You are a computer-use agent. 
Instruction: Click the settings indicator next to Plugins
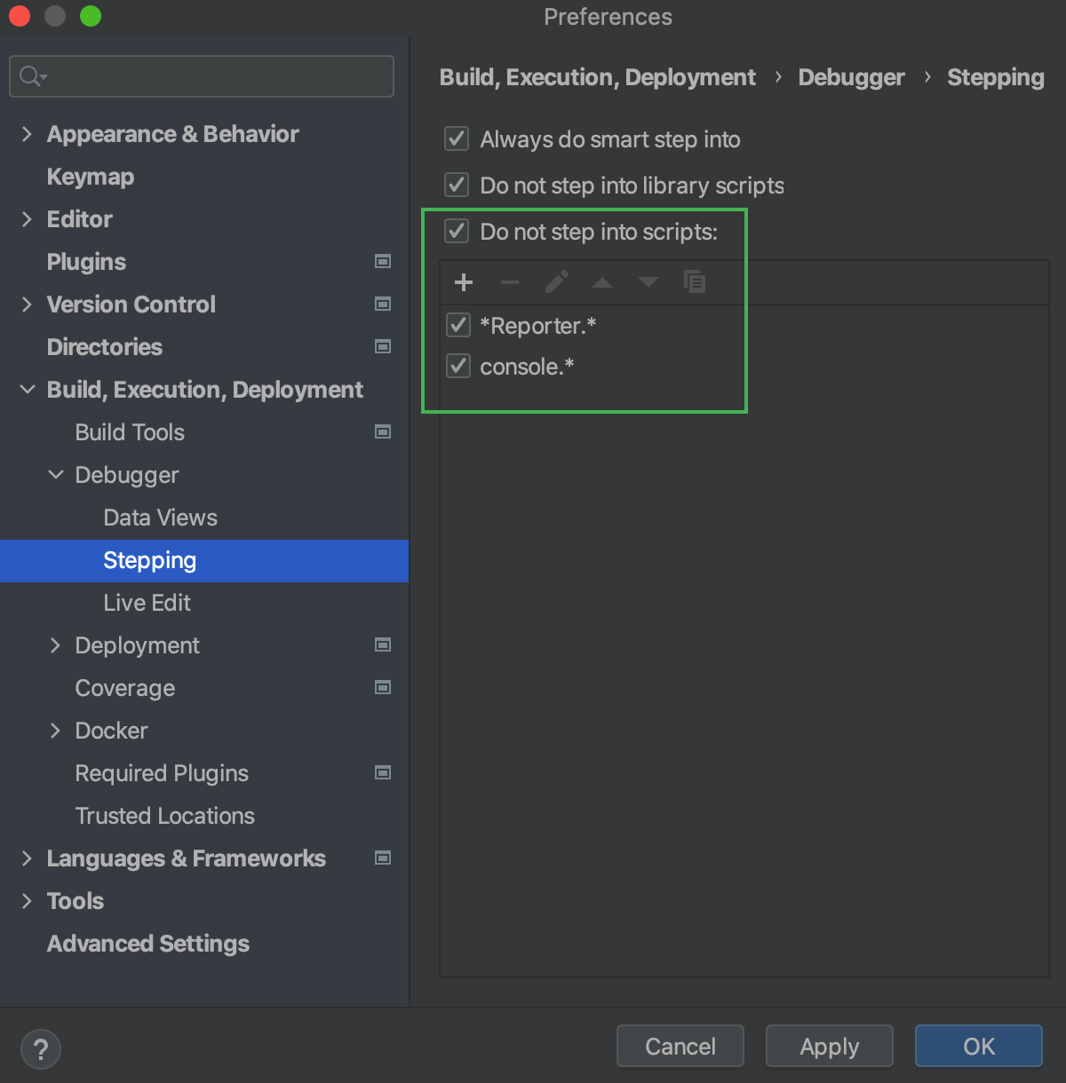pos(383,261)
